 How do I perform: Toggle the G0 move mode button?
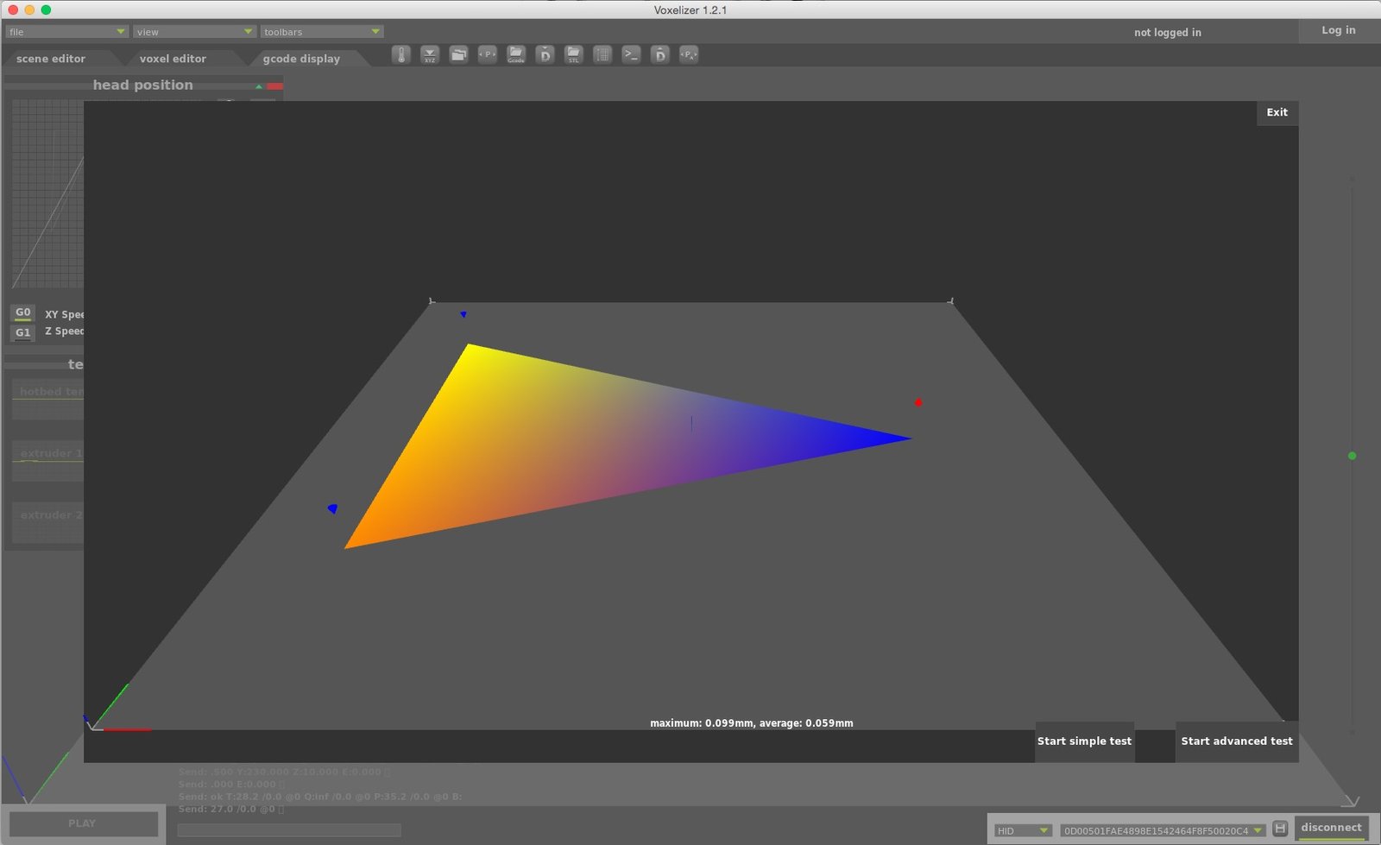tap(23, 312)
